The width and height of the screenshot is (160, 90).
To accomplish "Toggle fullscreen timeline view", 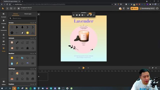I will pyautogui.click(x=149, y=68).
